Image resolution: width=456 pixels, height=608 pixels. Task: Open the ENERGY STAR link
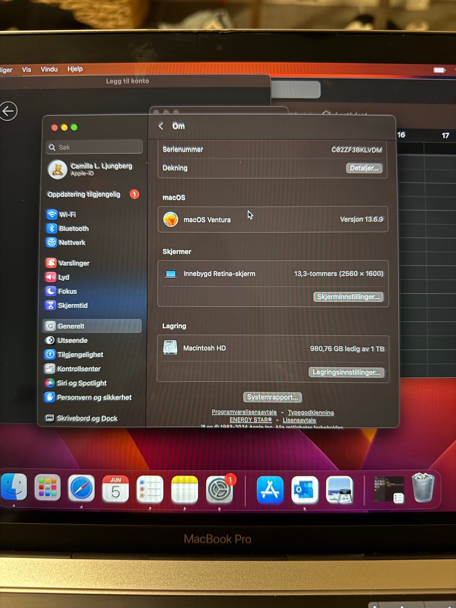(251, 420)
